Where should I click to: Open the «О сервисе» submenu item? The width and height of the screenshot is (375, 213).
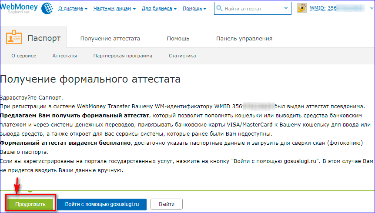[23, 56]
